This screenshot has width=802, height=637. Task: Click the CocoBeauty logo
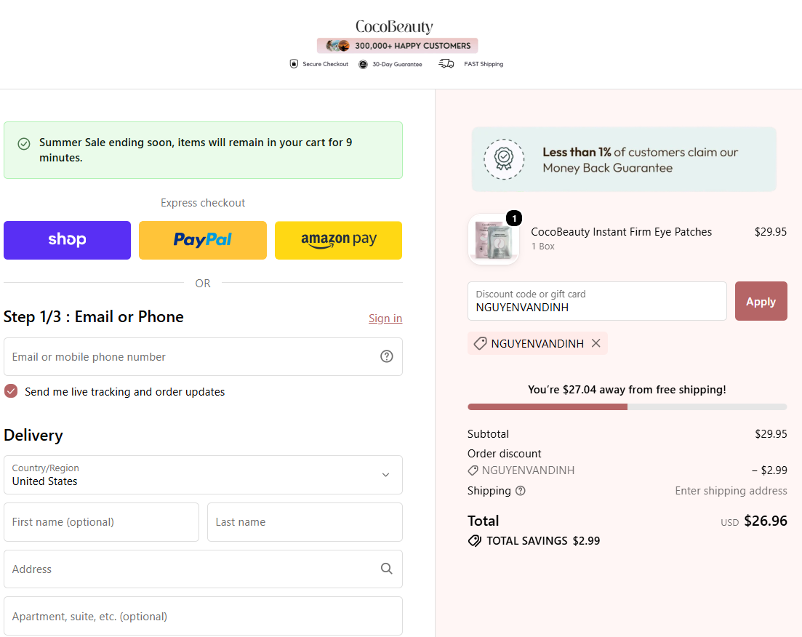pos(394,27)
